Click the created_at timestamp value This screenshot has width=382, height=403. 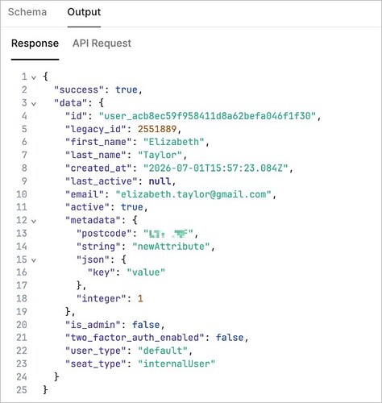pyautogui.click(x=215, y=168)
